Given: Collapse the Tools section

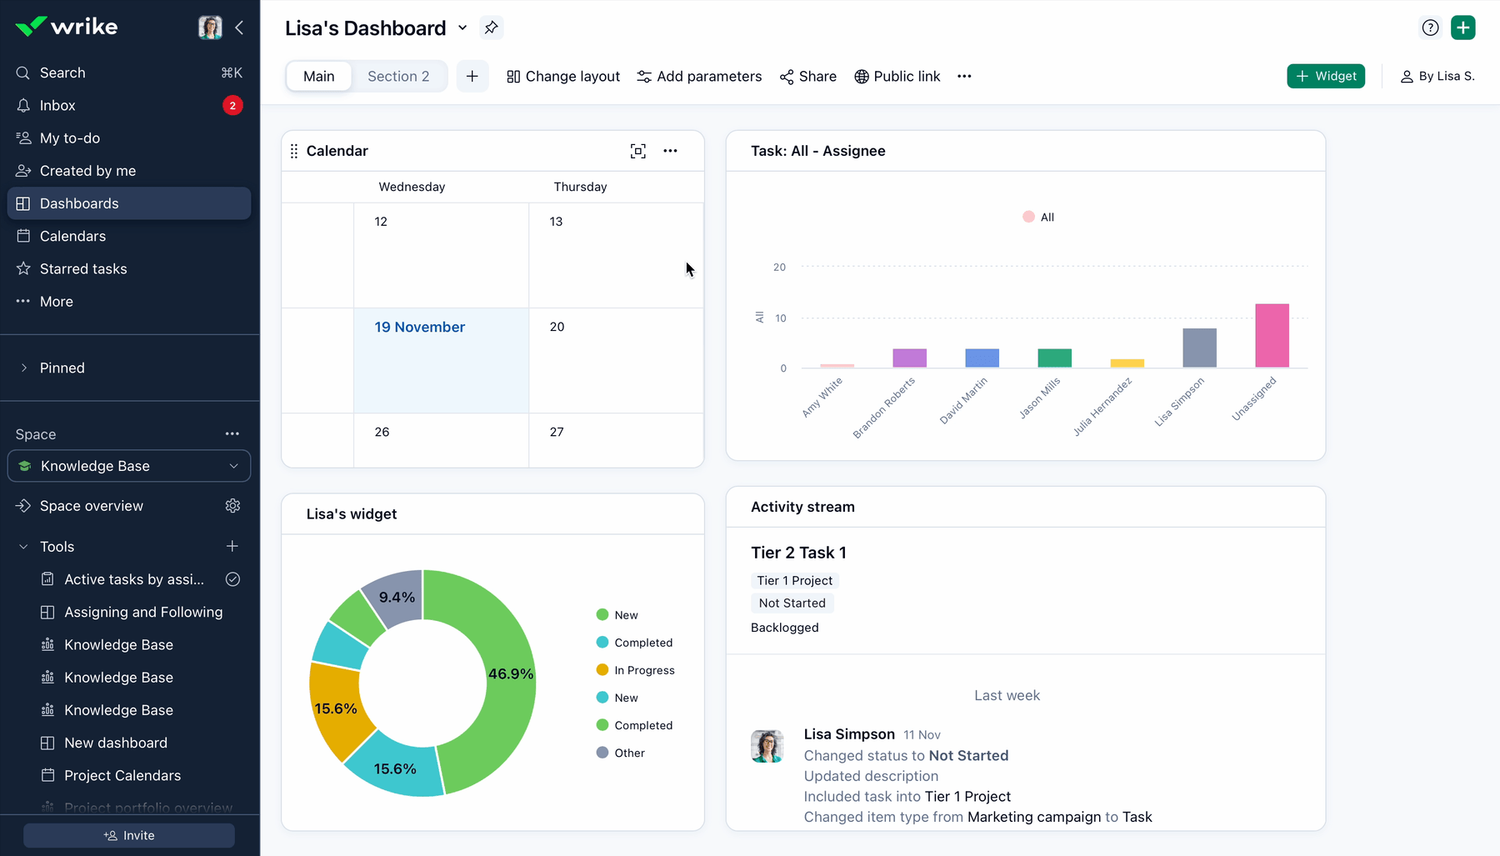Looking at the screenshot, I should (x=23, y=547).
